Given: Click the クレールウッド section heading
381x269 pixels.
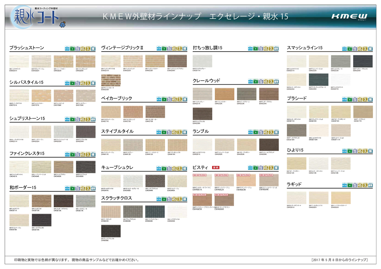Looking at the screenshot, I should point(206,81).
